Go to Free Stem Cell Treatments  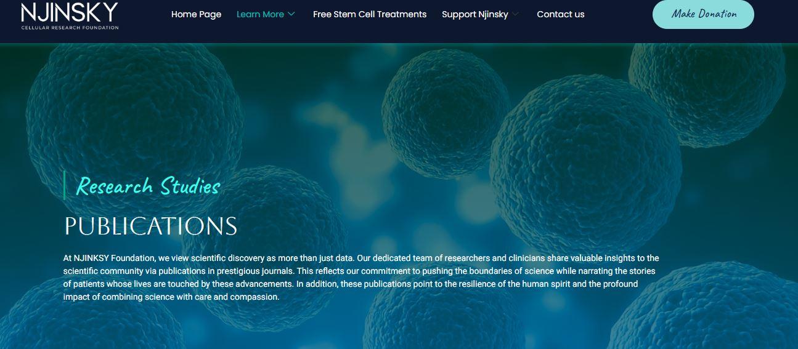370,14
